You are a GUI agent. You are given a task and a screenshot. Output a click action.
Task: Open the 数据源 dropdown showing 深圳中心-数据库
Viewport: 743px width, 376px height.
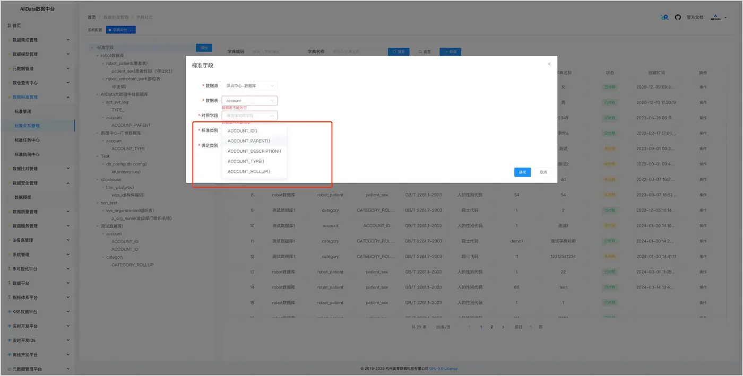coord(249,85)
